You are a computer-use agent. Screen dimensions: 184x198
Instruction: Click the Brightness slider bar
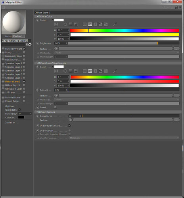point(124,43)
